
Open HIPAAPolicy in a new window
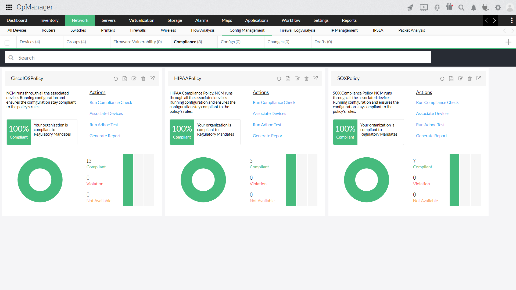tap(315, 78)
